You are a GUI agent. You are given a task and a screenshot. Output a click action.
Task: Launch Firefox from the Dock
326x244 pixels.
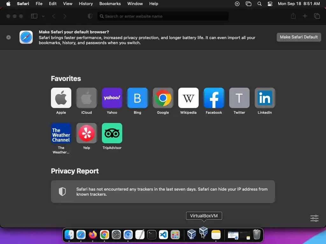(x=93, y=235)
